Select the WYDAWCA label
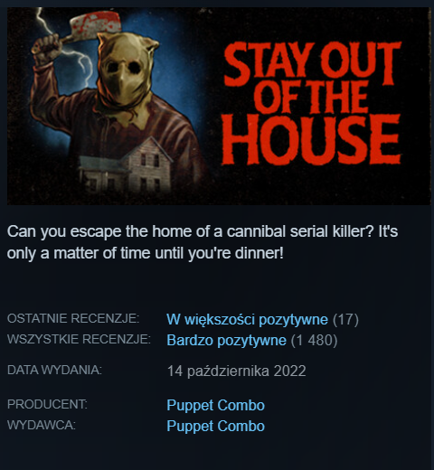Image resolution: width=434 pixels, height=470 pixels. click(42, 425)
